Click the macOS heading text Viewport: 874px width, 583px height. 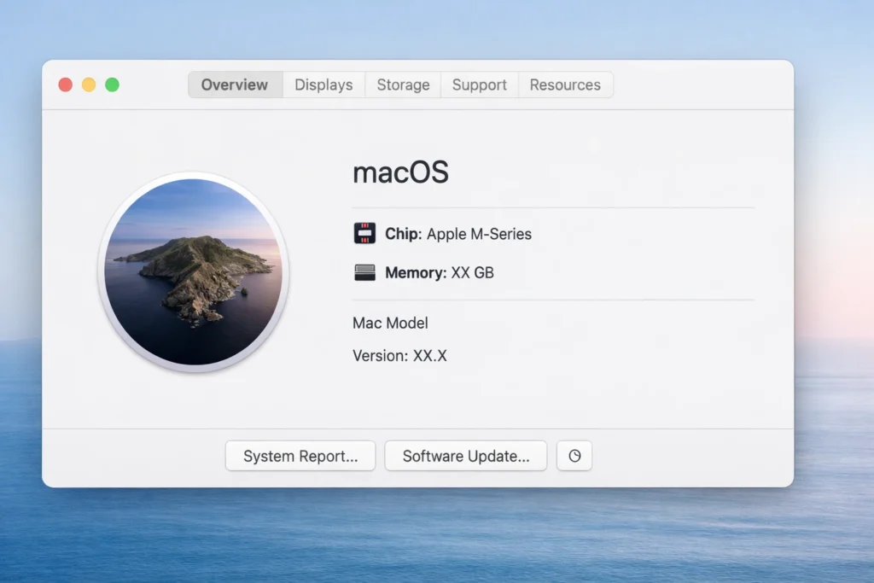click(x=400, y=172)
